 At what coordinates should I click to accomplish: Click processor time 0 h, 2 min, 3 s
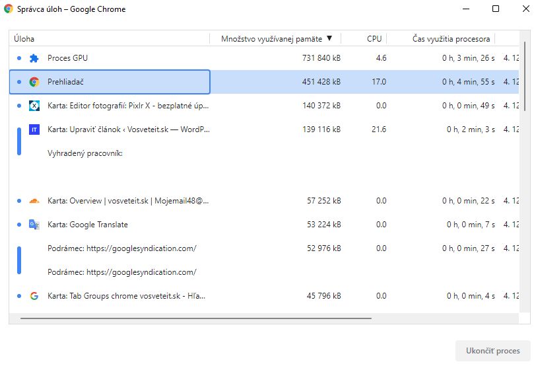(x=471, y=129)
